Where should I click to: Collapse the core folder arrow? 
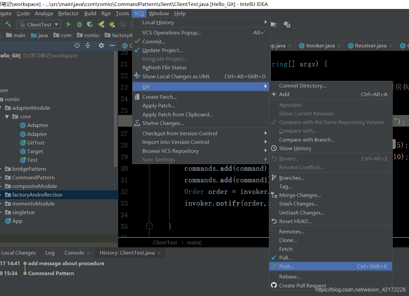coord(7,117)
